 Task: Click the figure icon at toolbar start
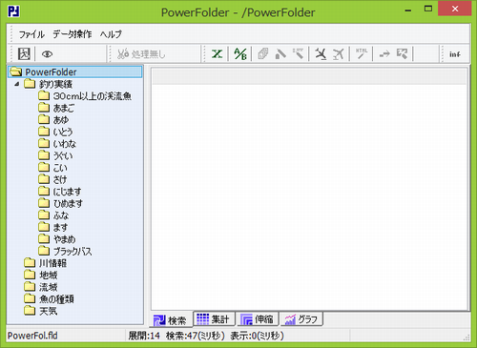24,54
